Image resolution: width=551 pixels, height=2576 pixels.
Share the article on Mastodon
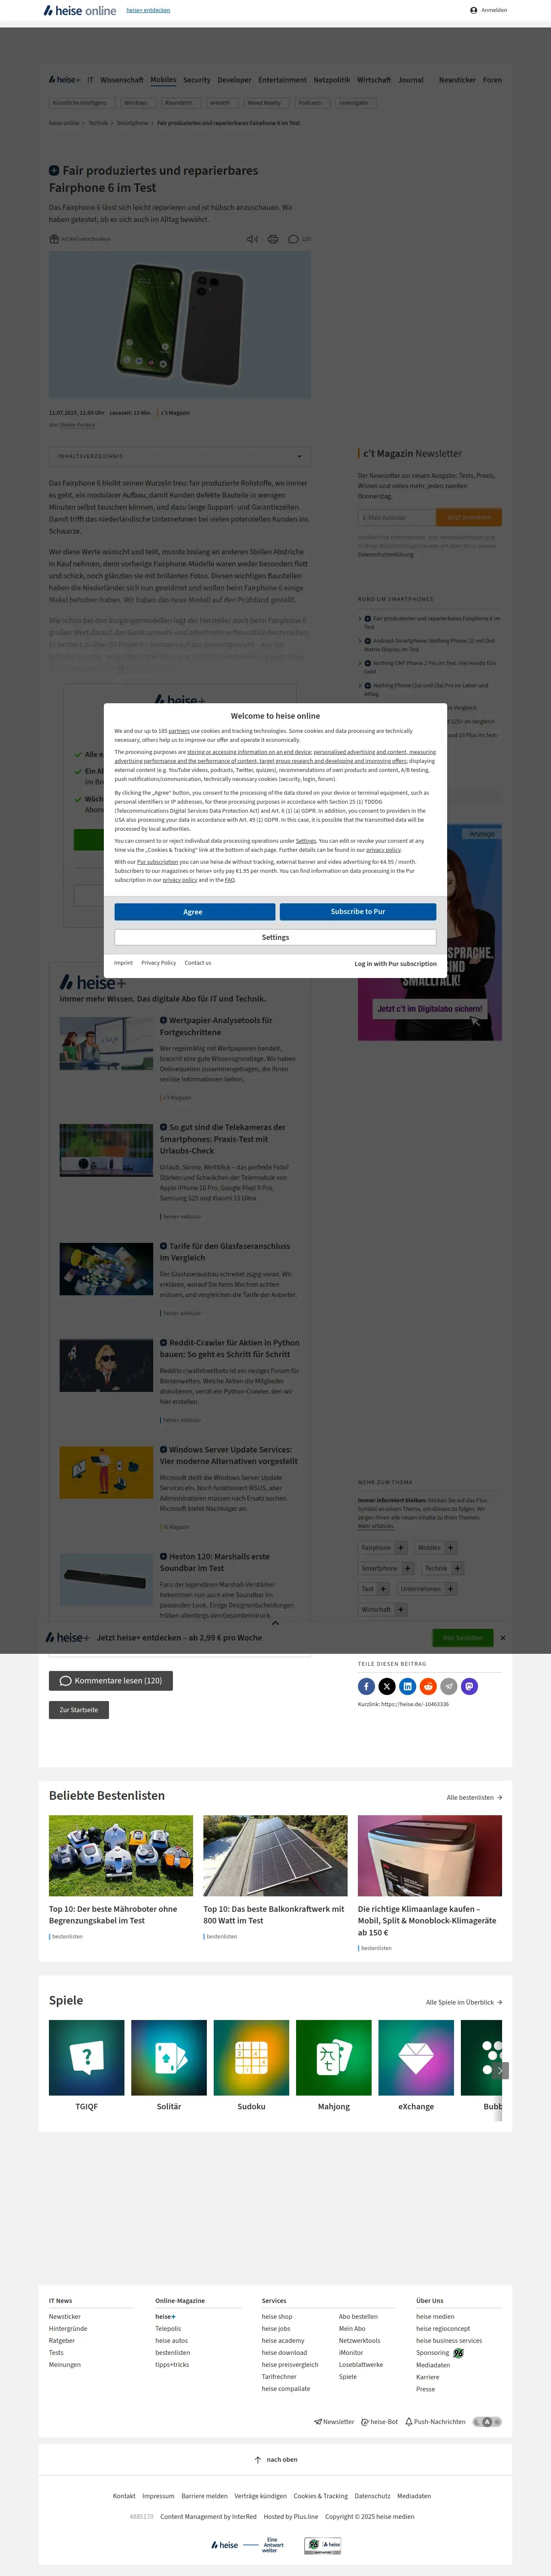469,1686
